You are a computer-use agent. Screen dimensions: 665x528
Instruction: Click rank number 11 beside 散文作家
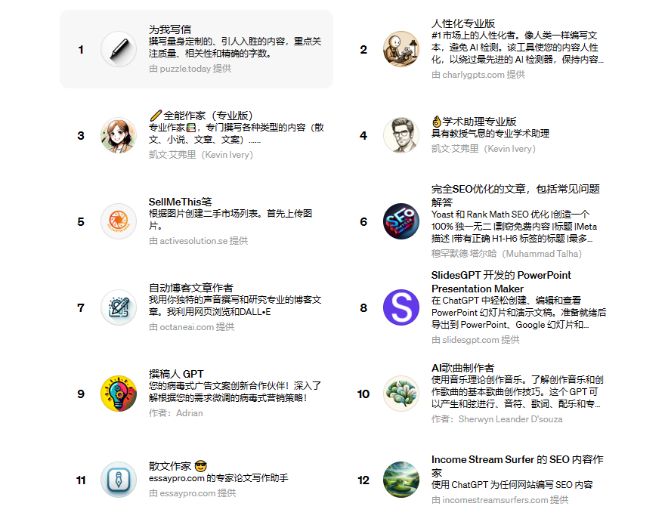(x=81, y=480)
